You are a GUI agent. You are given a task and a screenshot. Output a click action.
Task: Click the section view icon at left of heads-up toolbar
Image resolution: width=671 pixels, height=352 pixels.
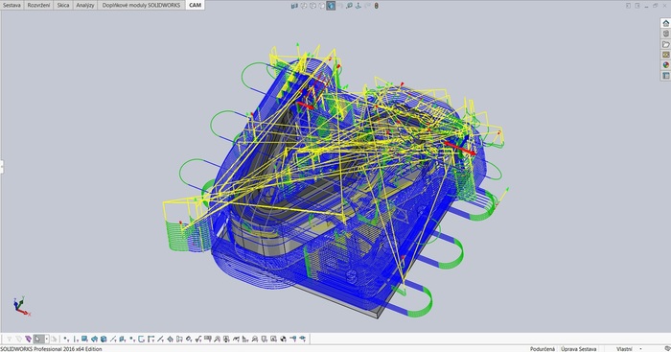(294, 6)
